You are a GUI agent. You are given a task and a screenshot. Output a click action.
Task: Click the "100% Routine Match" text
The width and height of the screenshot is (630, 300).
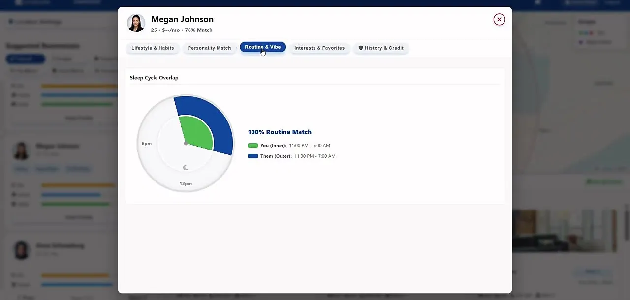(280, 132)
